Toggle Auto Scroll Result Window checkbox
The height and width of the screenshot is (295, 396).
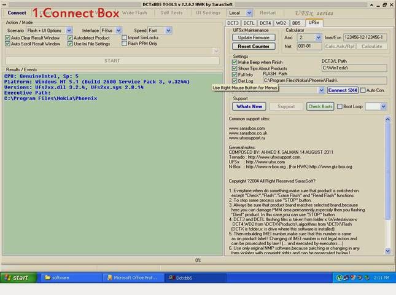point(7,44)
